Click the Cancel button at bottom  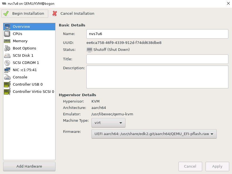(x=190, y=166)
